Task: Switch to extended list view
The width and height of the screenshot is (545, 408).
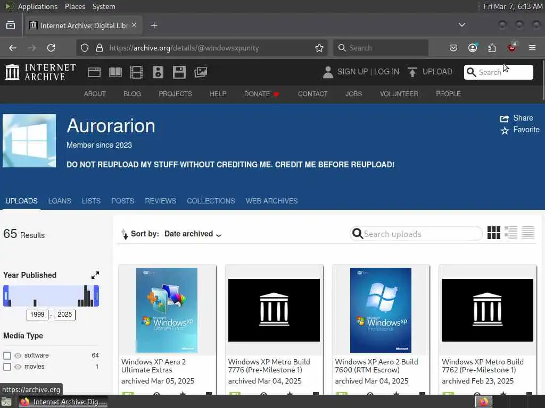Action: point(511,233)
